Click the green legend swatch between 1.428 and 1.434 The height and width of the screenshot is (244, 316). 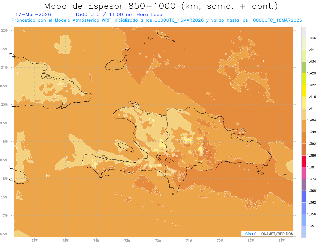tap(304, 67)
